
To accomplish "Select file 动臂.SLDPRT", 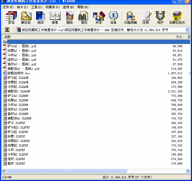I will tap(16, 136).
